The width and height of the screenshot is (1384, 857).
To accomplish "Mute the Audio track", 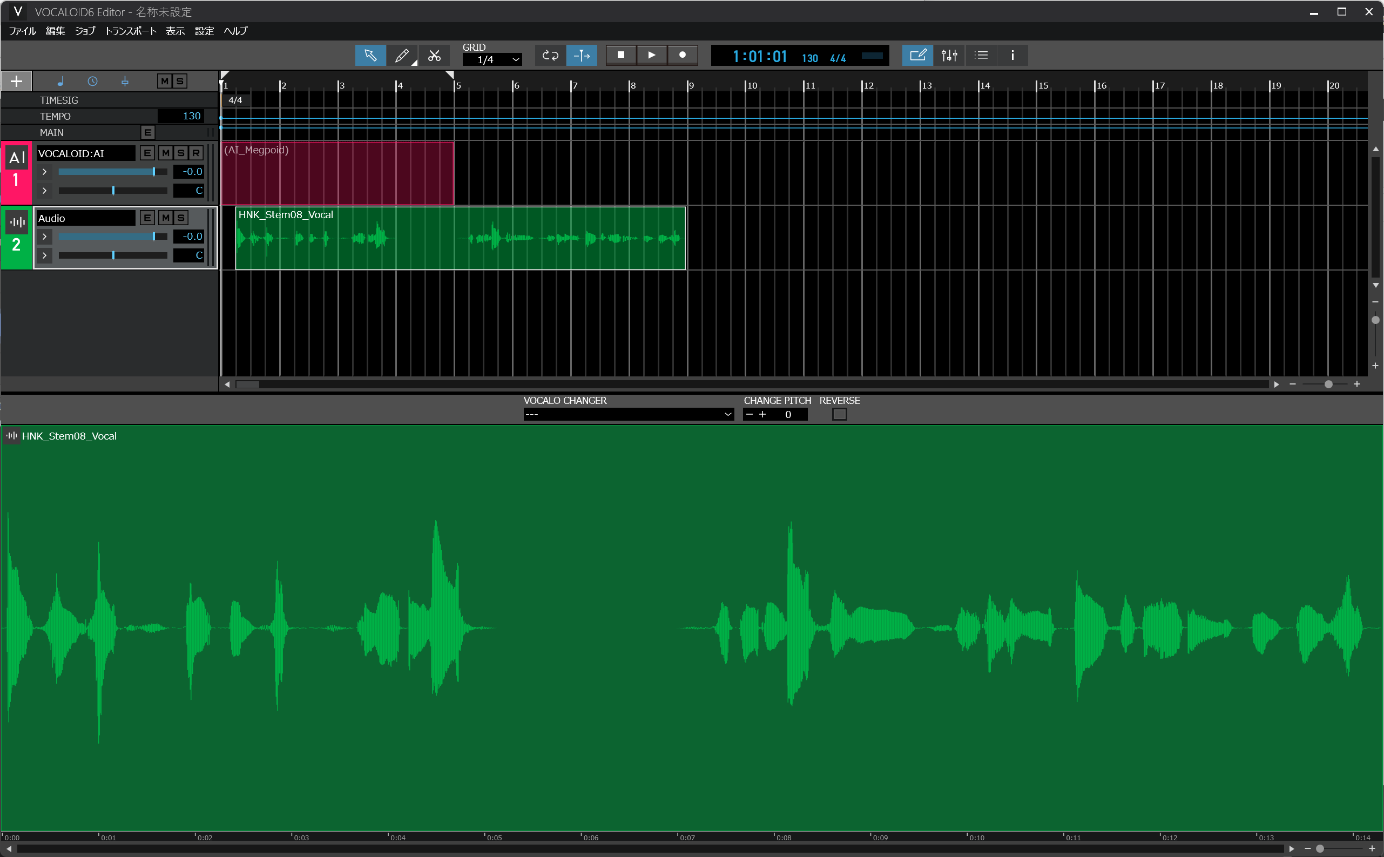I will (165, 218).
